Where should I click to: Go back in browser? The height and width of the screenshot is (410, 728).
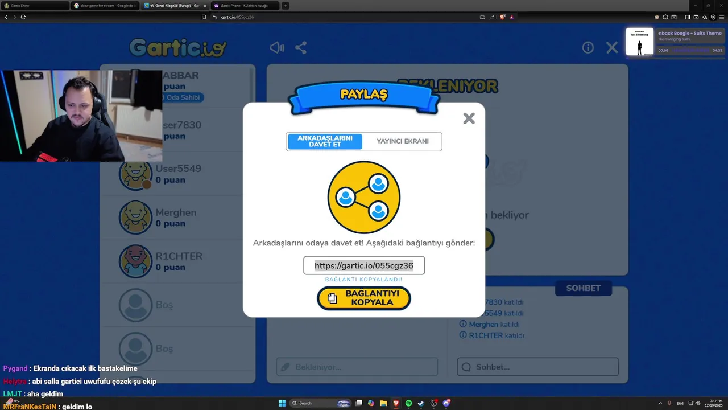[x=6, y=17]
